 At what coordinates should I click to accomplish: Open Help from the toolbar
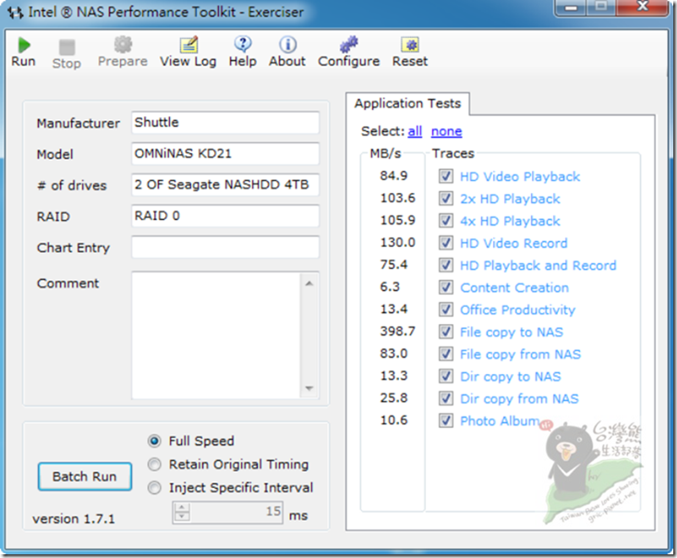243,44
